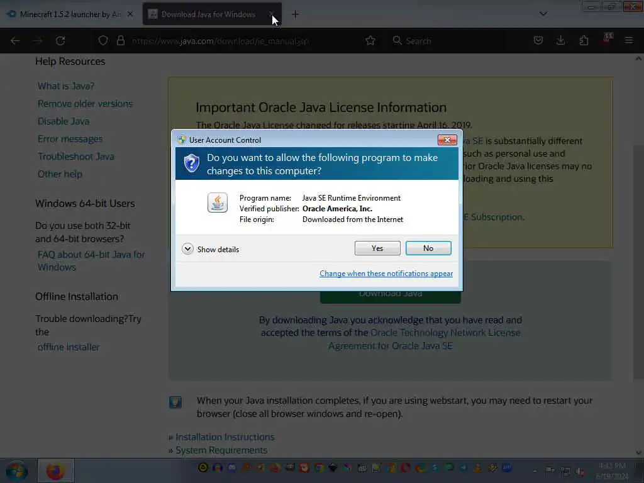Open the Firefox hamburger menu
Viewport: 644px width, 483px height.
click(629, 40)
